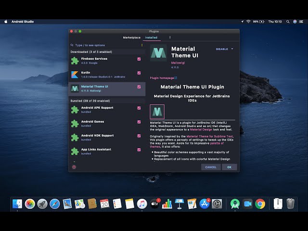Uncheck App Links Assistant checkbox
The width and height of the screenshot is (308, 231).
click(139, 150)
